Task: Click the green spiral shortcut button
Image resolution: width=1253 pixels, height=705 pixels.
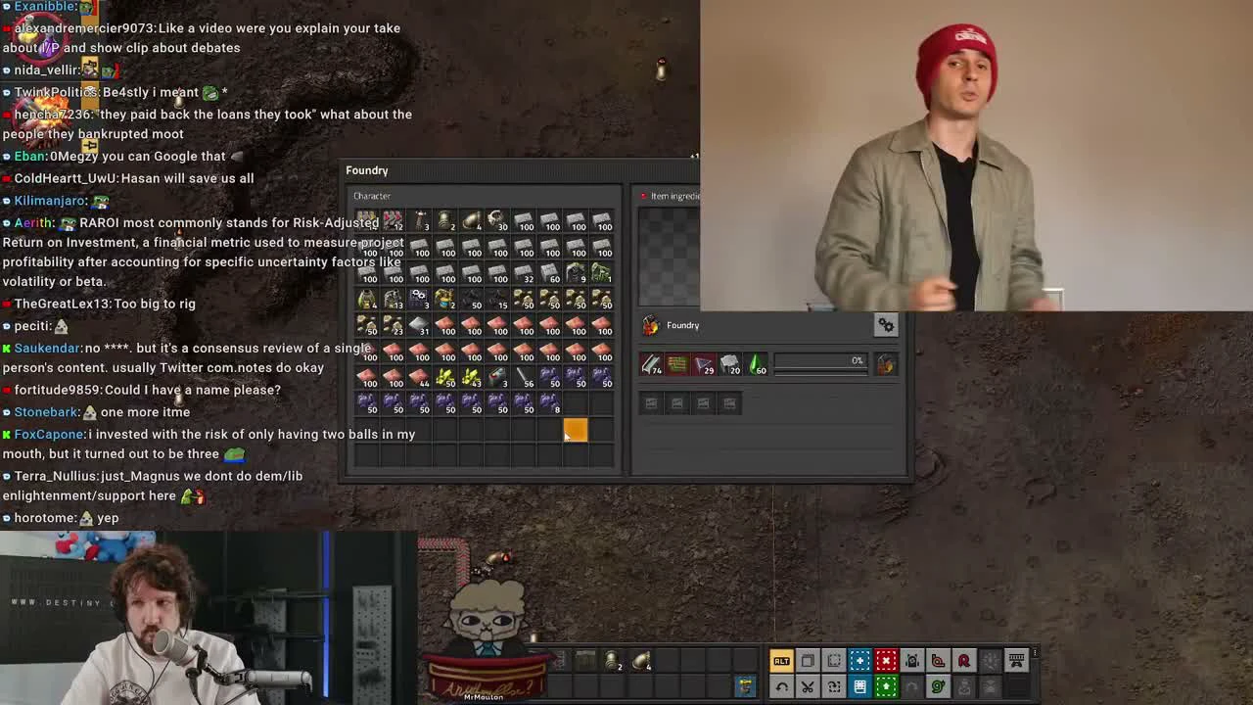Action: [938, 686]
